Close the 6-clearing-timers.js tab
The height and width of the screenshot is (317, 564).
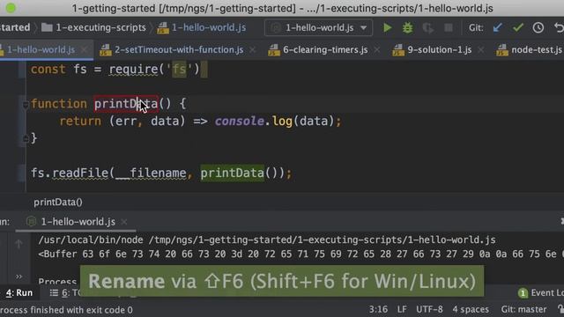[x=376, y=49]
